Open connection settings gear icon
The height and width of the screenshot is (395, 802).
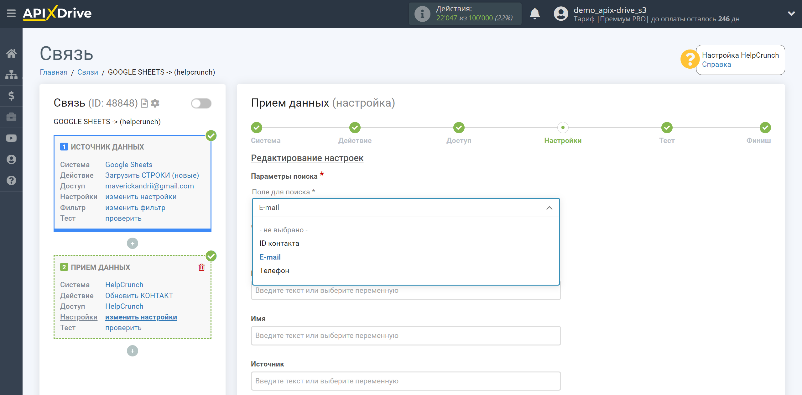[x=155, y=103]
